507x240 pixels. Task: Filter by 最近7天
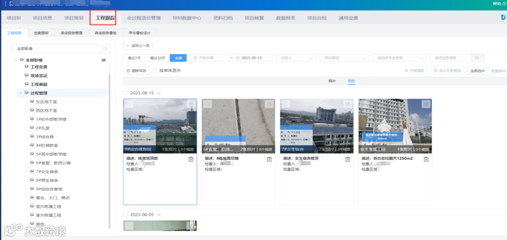pyautogui.click(x=134, y=58)
